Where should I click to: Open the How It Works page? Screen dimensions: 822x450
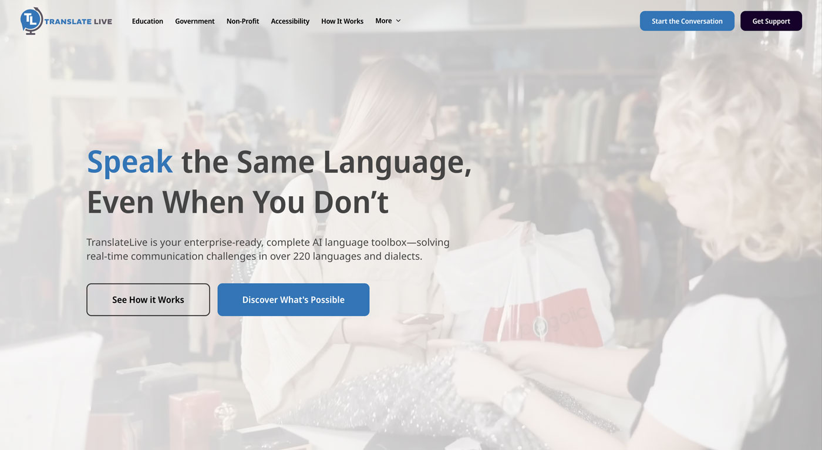(x=342, y=21)
